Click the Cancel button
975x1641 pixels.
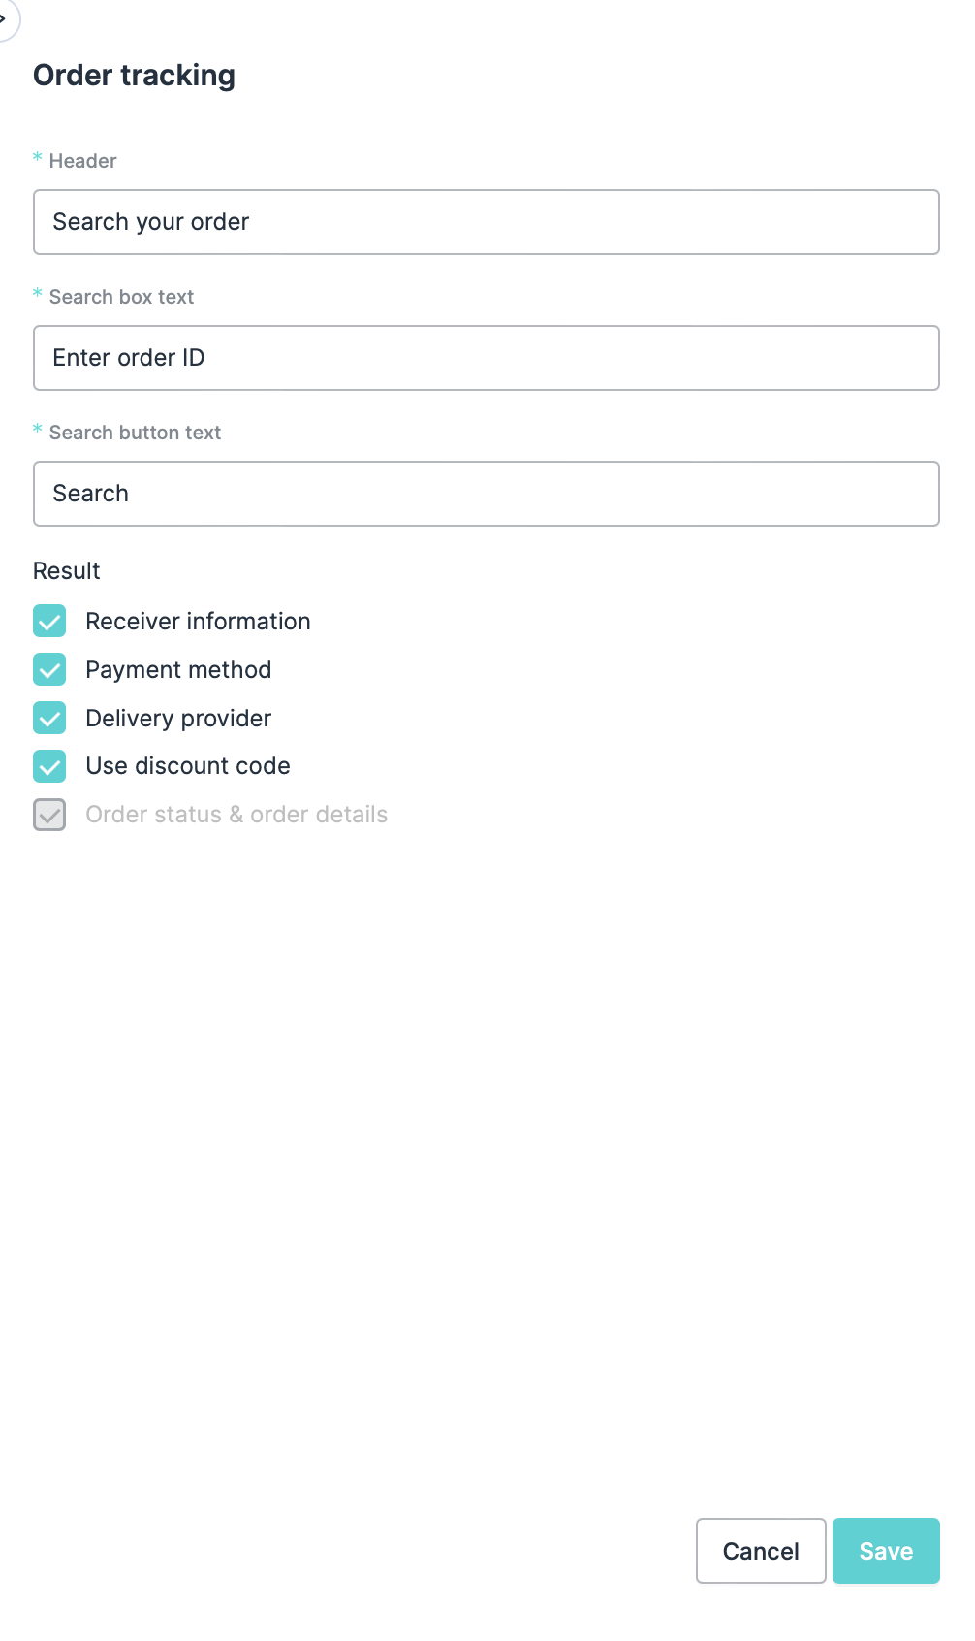tap(760, 1551)
